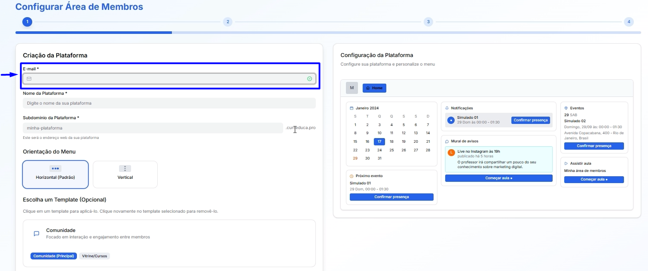Select Horizontal (Padrão) menu orientation
Screen dimensions: 648x271
click(x=55, y=174)
